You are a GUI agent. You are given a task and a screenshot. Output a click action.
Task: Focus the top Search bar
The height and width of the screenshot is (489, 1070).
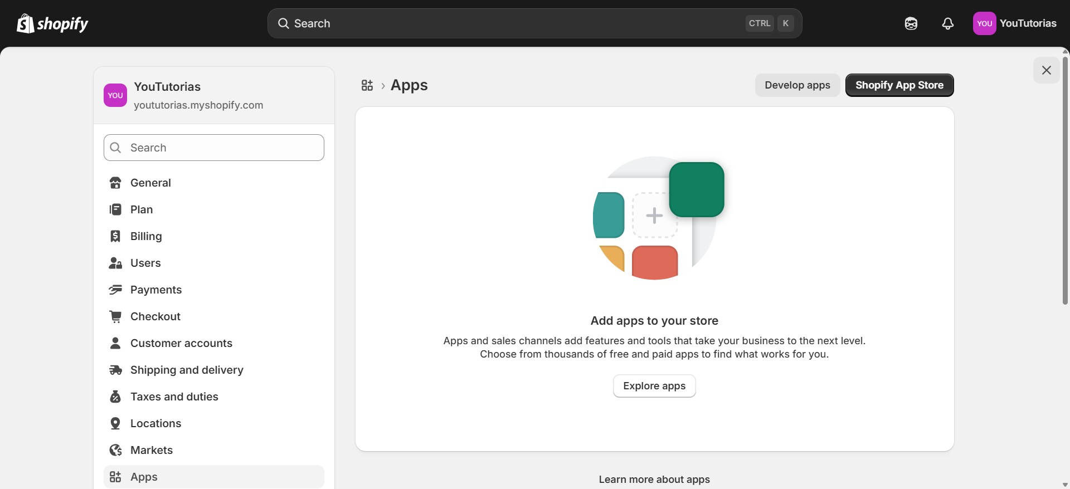click(535, 23)
